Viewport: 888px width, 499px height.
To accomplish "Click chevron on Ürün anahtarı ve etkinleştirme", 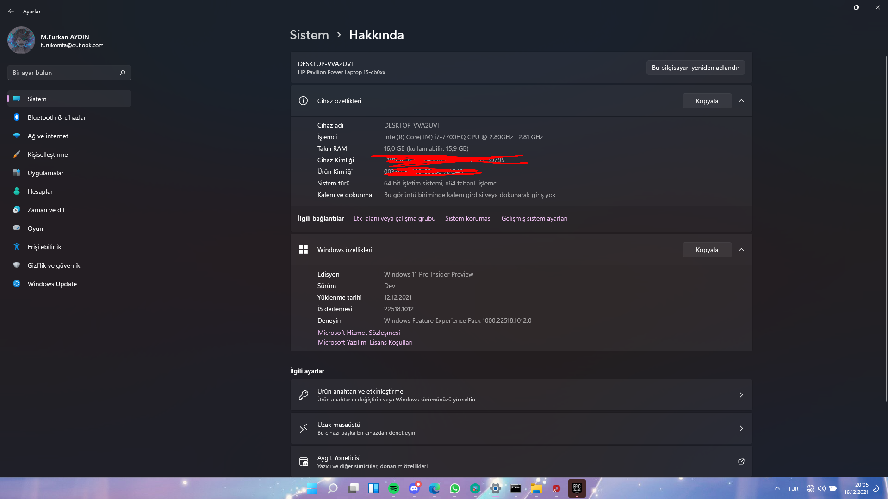I will point(741,395).
